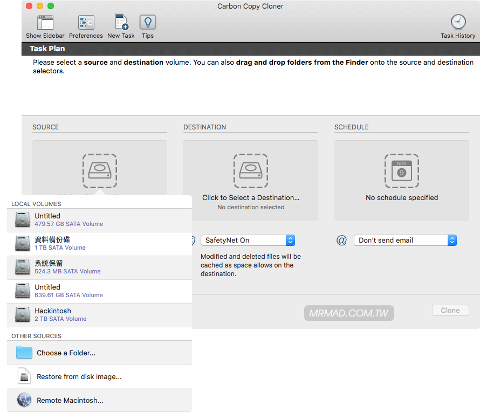Select Hackintosh 2 TB SATA Volume

(x=99, y=315)
